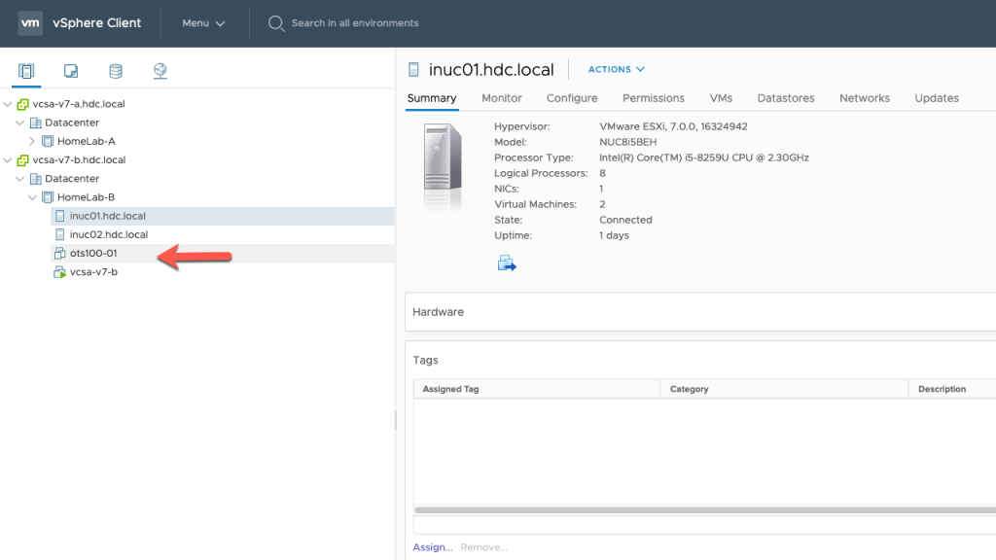996x560 pixels.
Task: Click the Tags table horizontal scrollbar
Action: [x=705, y=509]
